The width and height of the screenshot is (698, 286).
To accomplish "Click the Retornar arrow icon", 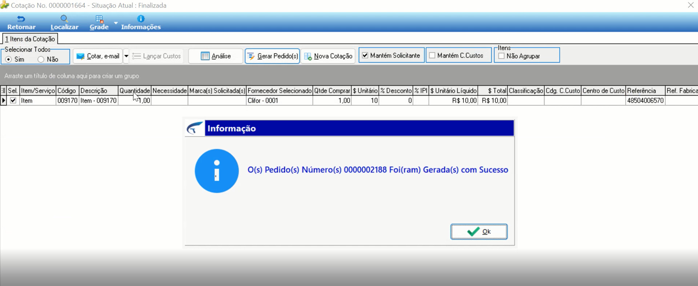I will (21, 19).
